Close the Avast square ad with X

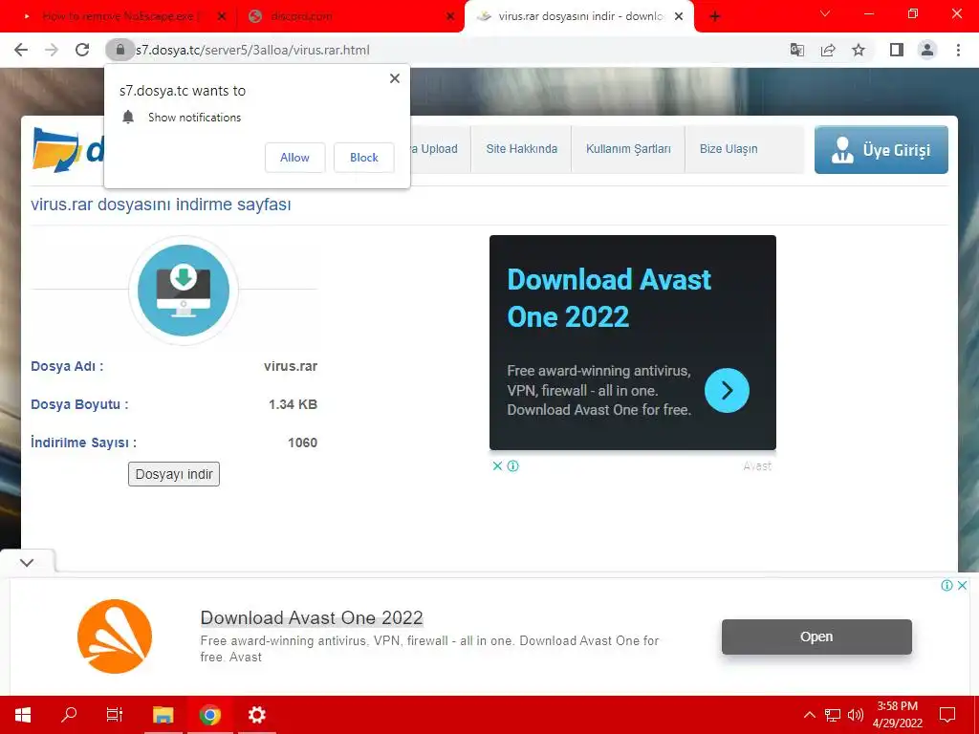[x=497, y=465]
